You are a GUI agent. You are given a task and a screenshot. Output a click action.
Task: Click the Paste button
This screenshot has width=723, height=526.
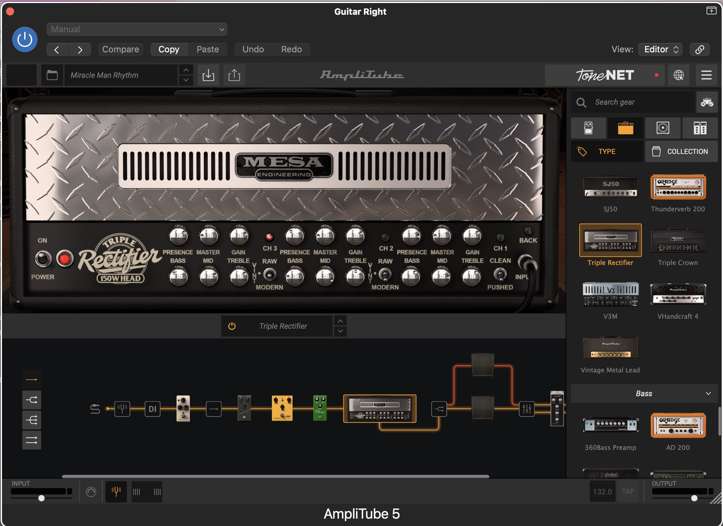[208, 50]
